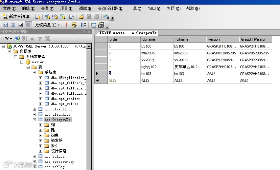
Task: Open the 调试(D) menu
Action: coord(86,9)
